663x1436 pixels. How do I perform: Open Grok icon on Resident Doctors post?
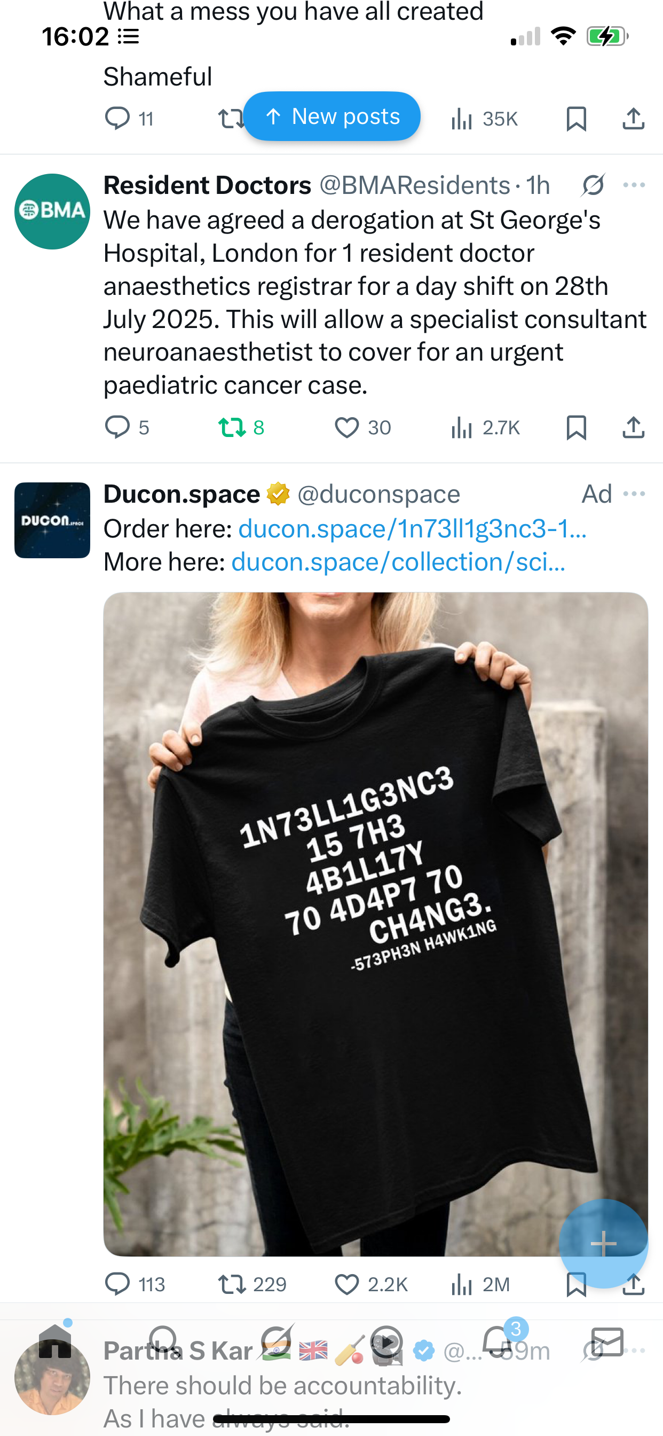click(x=594, y=185)
